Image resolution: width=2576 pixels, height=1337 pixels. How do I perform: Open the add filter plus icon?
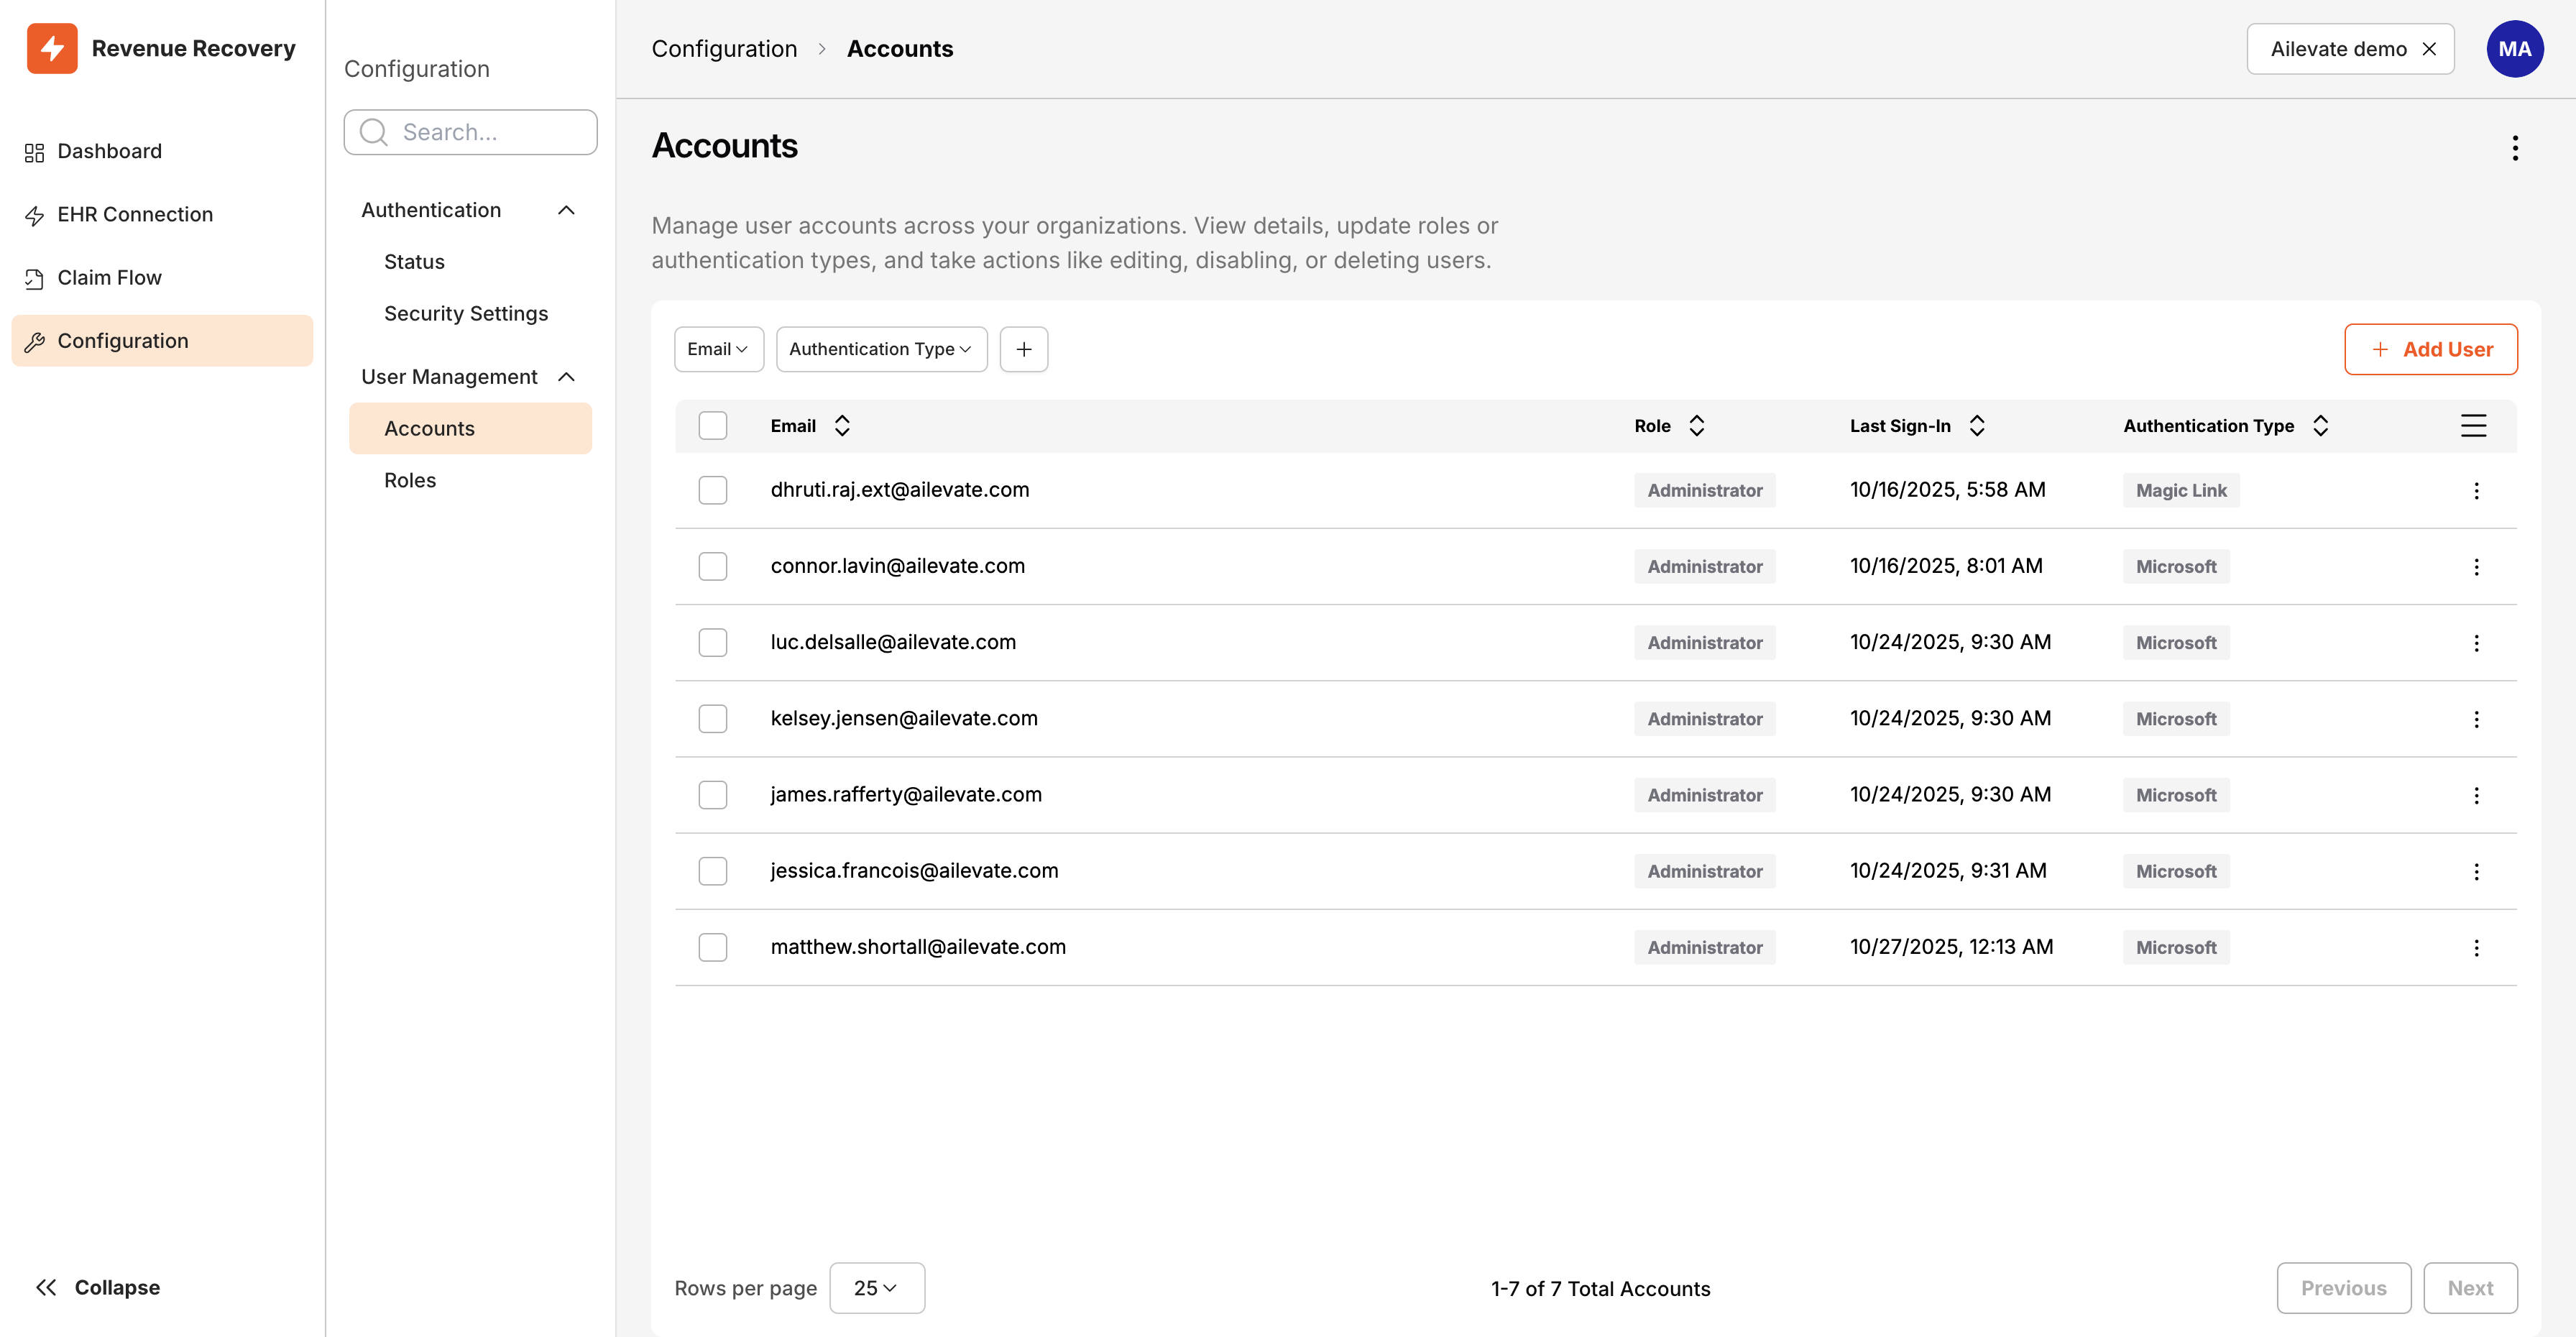coord(1023,348)
